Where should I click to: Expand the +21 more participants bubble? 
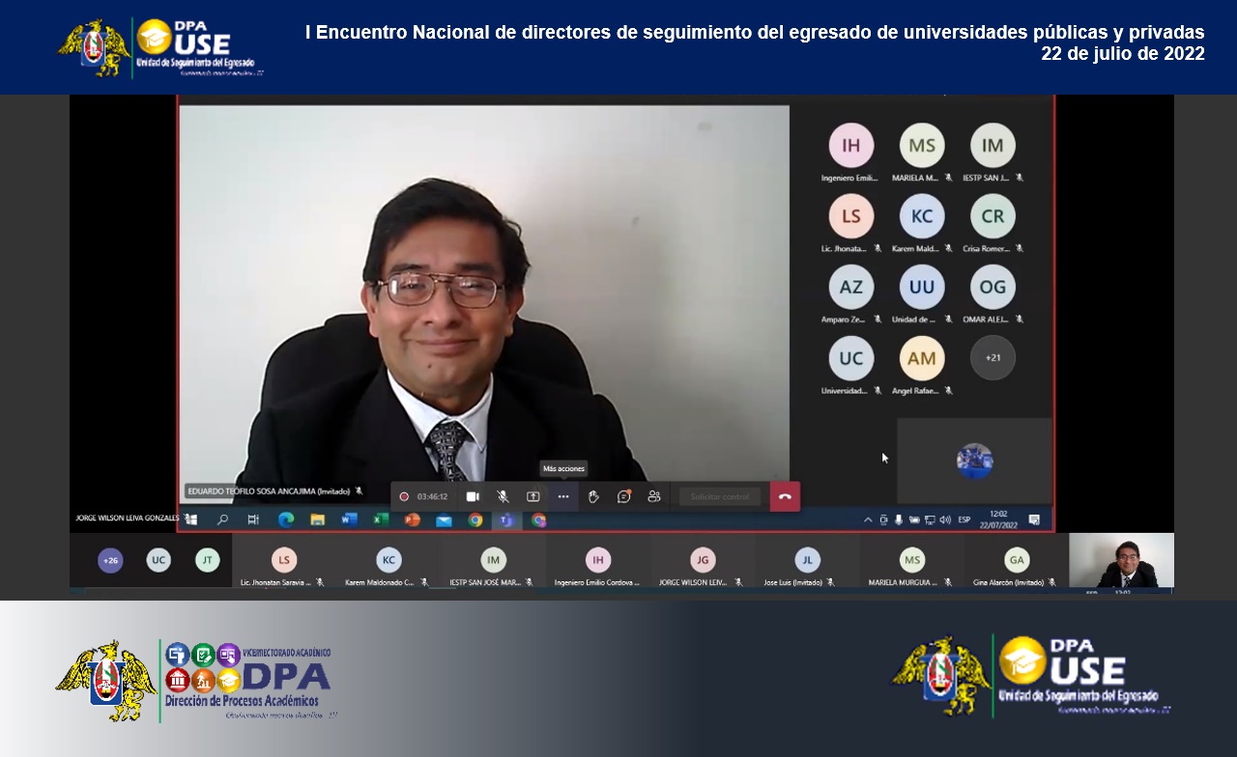click(992, 357)
